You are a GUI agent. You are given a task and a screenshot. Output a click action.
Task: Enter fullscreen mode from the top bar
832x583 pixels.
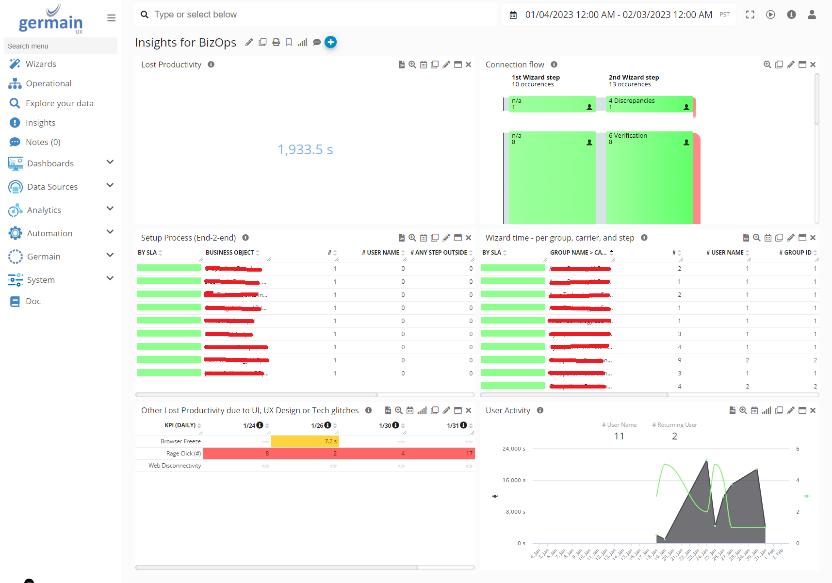pyautogui.click(x=750, y=15)
